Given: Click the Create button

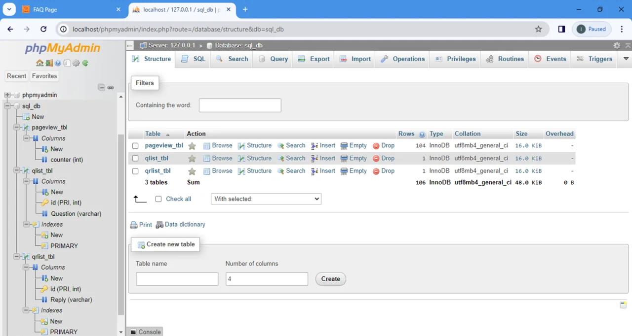Looking at the screenshot, I should click(x=331, y=279).
